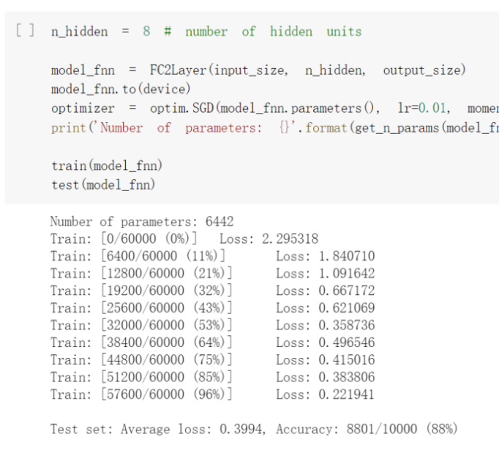The width and height of the screenshot is (499, 467).
Task: Click the test(model_fnn) call
Action: 103,184
